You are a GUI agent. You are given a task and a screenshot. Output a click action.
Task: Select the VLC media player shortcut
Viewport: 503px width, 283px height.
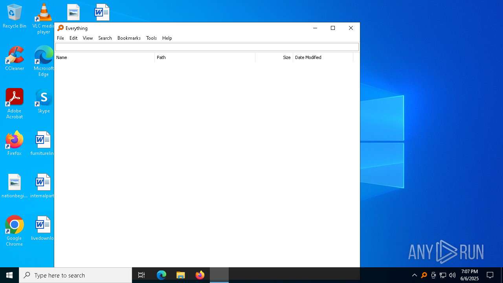(44, 19)
